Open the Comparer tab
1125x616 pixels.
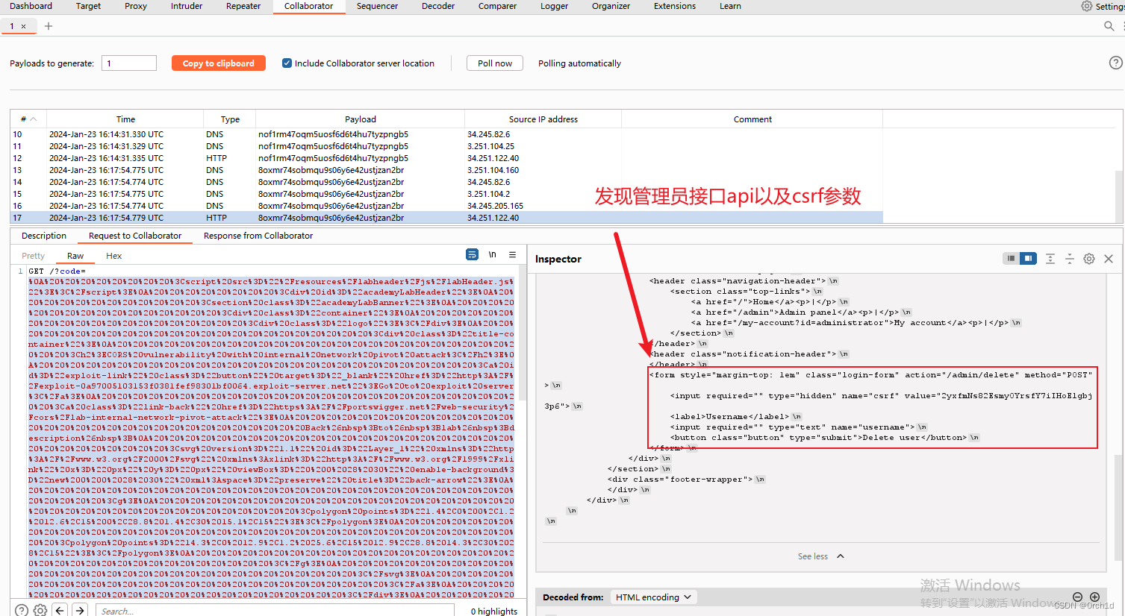point(497,6)
